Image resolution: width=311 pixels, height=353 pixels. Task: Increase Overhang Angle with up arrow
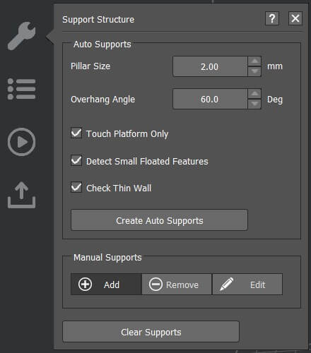(254, 94)
